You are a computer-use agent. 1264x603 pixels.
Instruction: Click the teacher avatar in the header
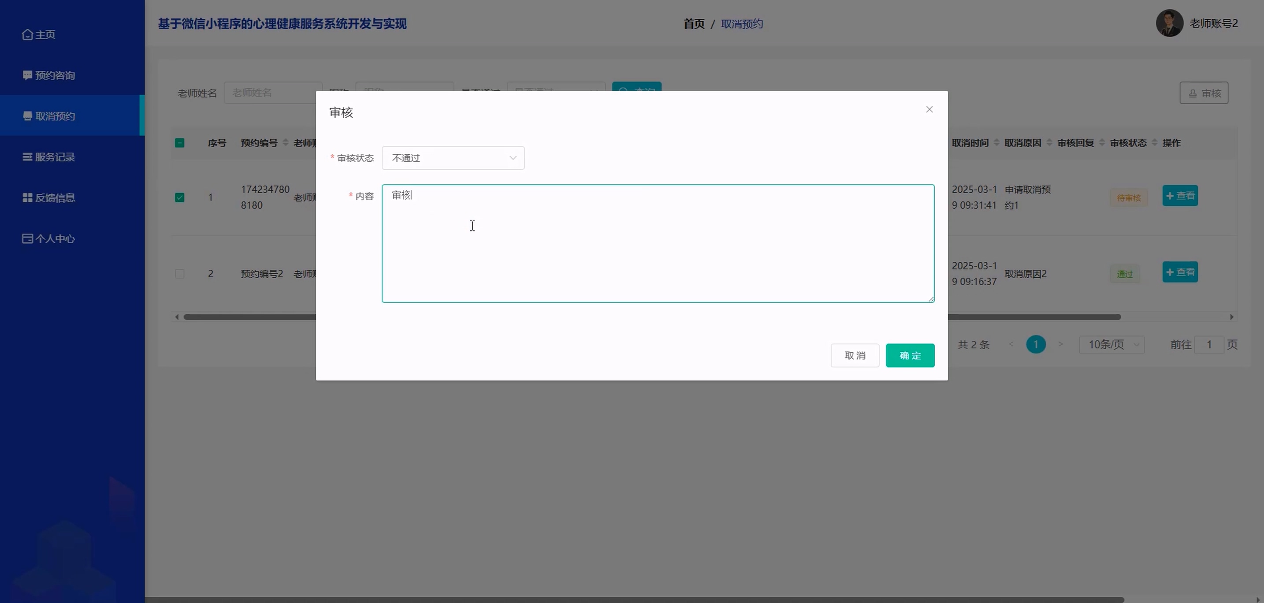click(x=1169, y=23)
